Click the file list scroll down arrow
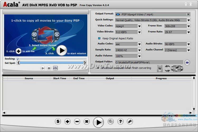The image size is (198, 132). 194,109
